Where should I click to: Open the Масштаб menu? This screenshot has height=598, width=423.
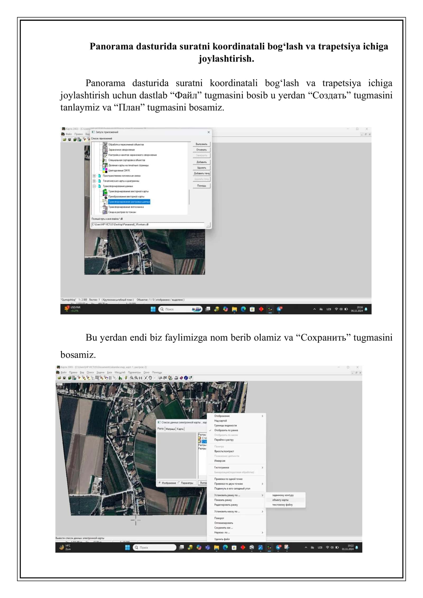click(x=120, y=372)
